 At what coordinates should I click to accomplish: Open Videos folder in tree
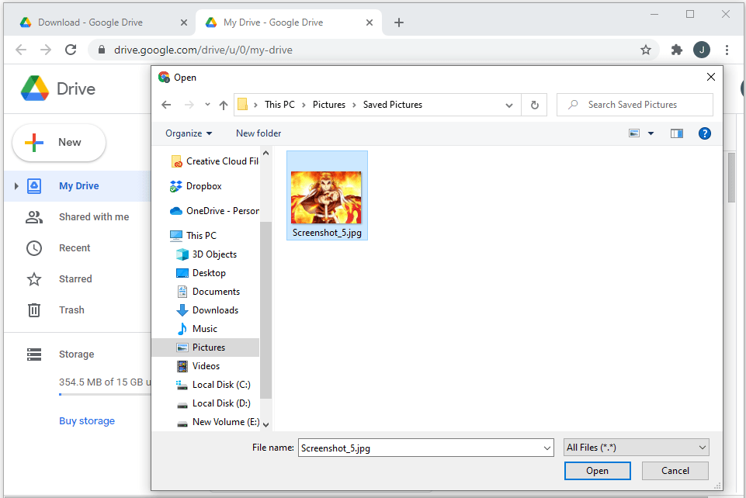click(198, 366)
